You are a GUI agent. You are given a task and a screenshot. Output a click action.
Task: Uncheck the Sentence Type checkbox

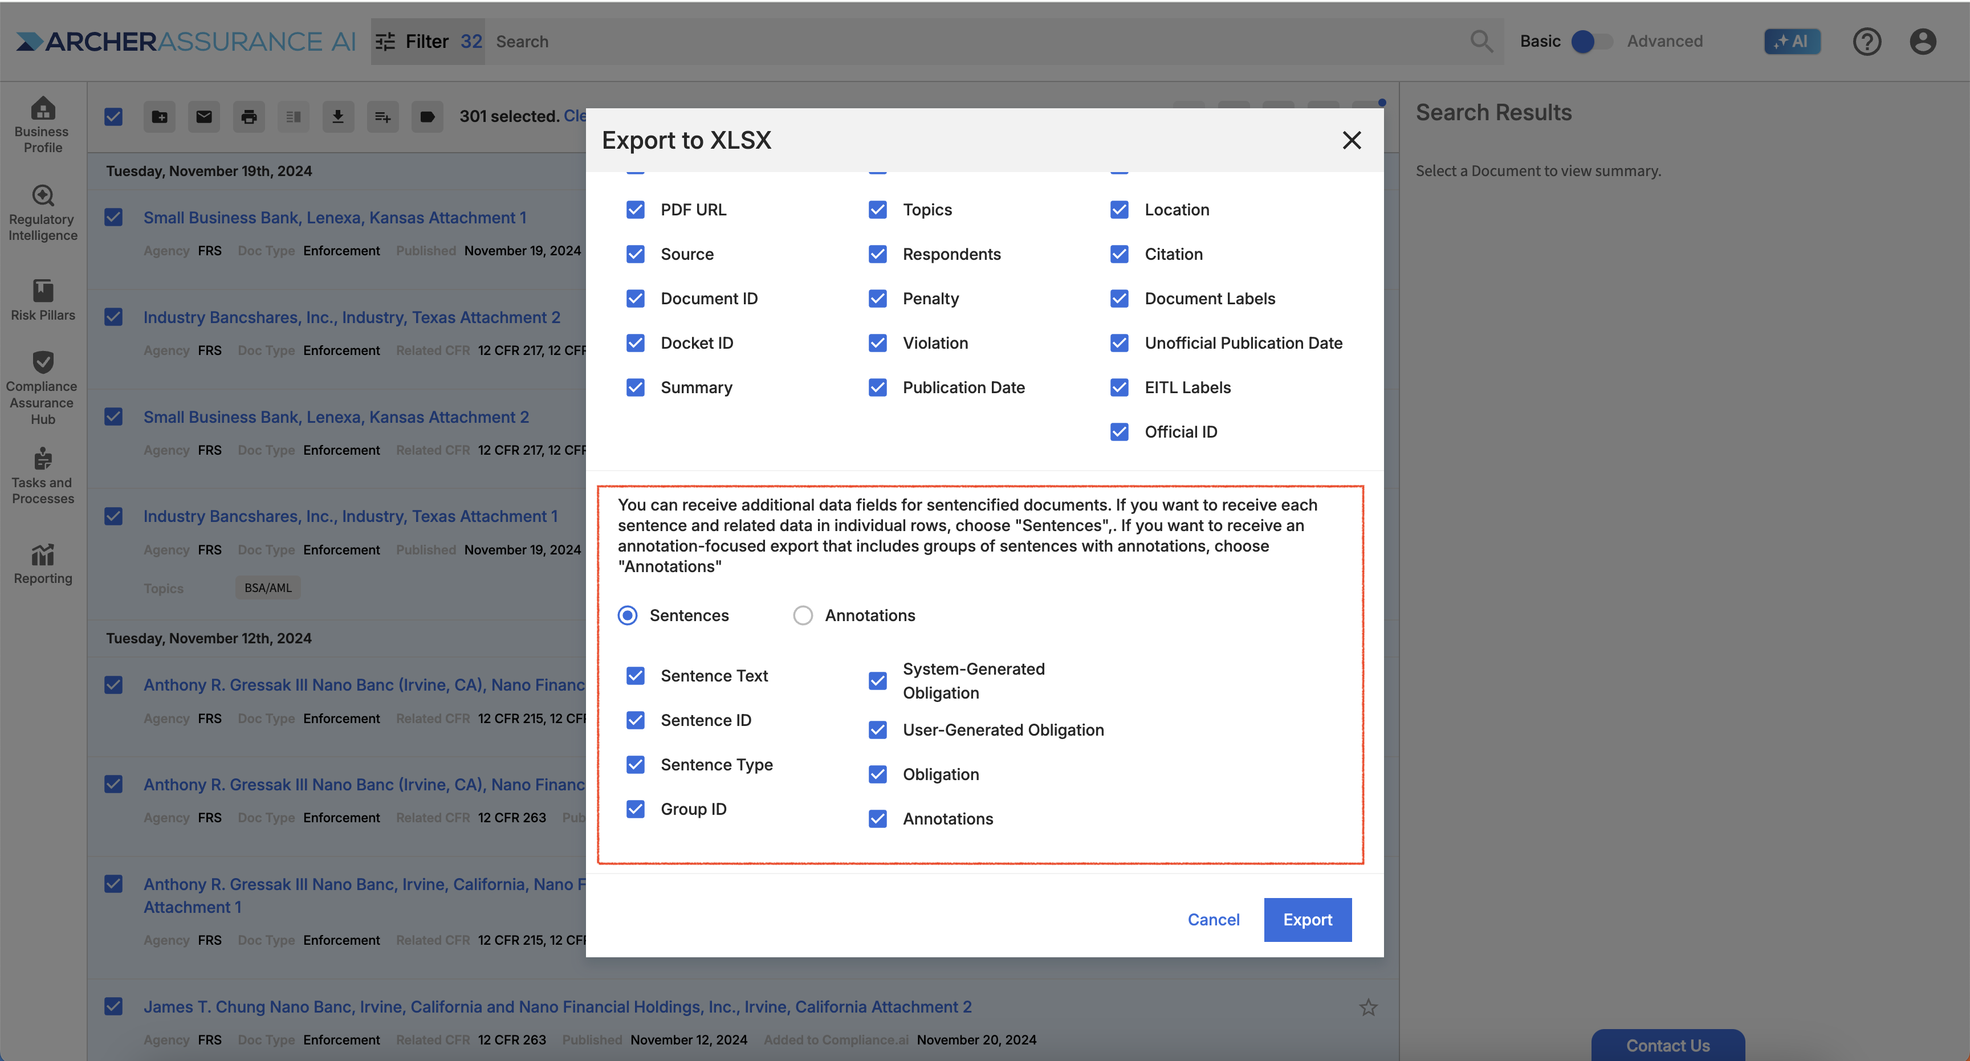coord(635,764)
